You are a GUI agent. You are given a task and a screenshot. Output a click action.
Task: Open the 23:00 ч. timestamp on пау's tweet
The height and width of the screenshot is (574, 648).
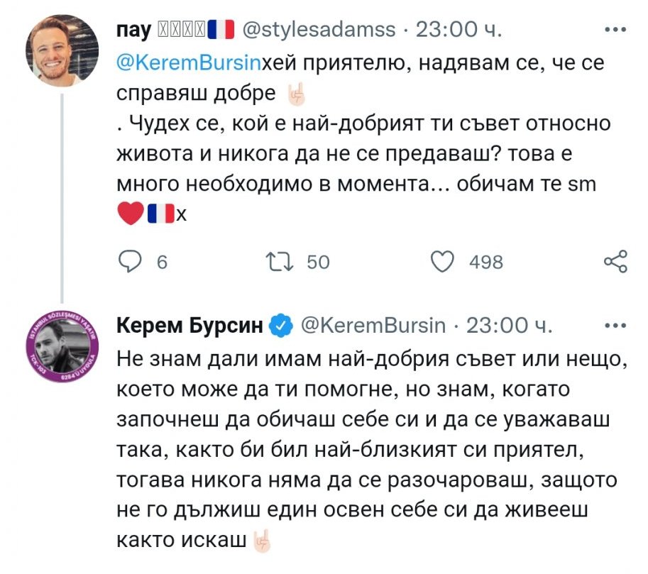coord(458,31)
